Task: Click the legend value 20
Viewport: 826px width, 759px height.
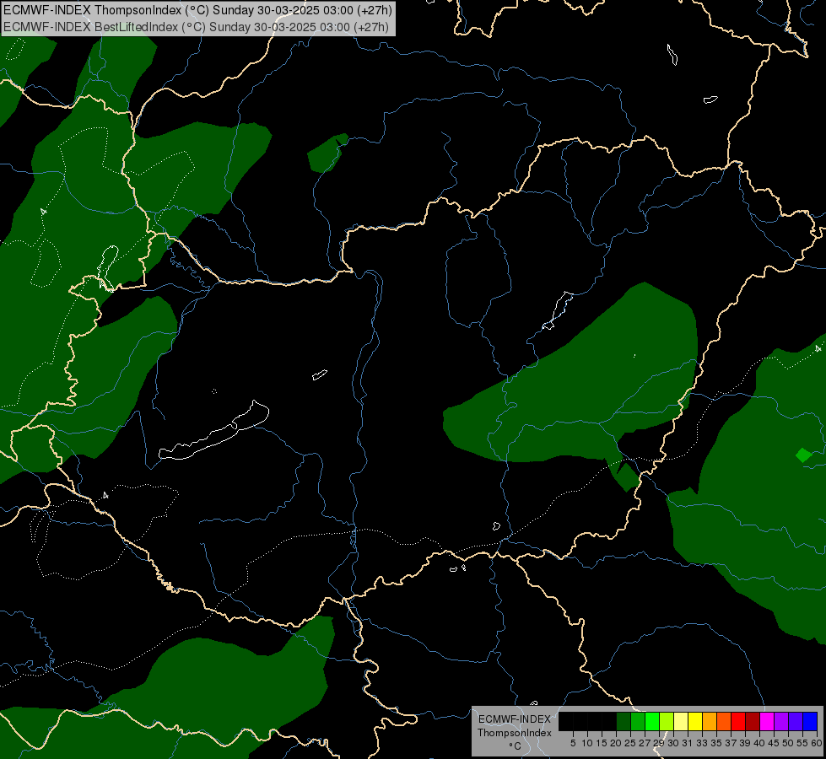Action: (x=616, y=743)
